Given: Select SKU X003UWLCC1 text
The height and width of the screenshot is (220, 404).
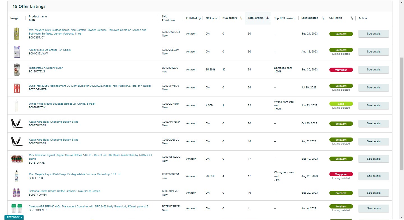Looking at the screenshot, I should click(171, 32).
